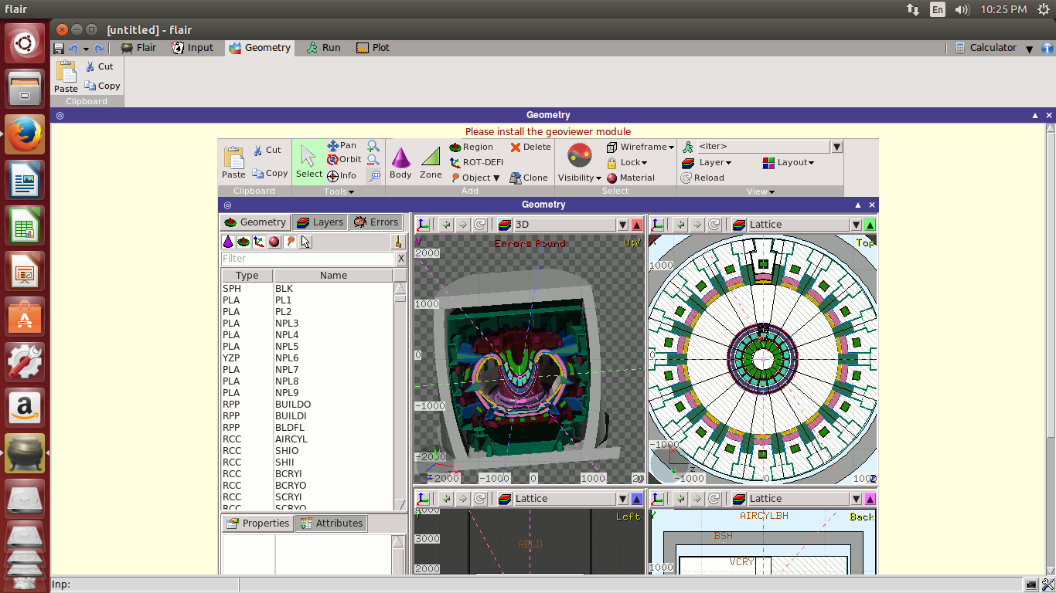Add a ROT-DEFI transformation
The height and width of the screenshot is (593, 1056).
click(x=476, y=162)
